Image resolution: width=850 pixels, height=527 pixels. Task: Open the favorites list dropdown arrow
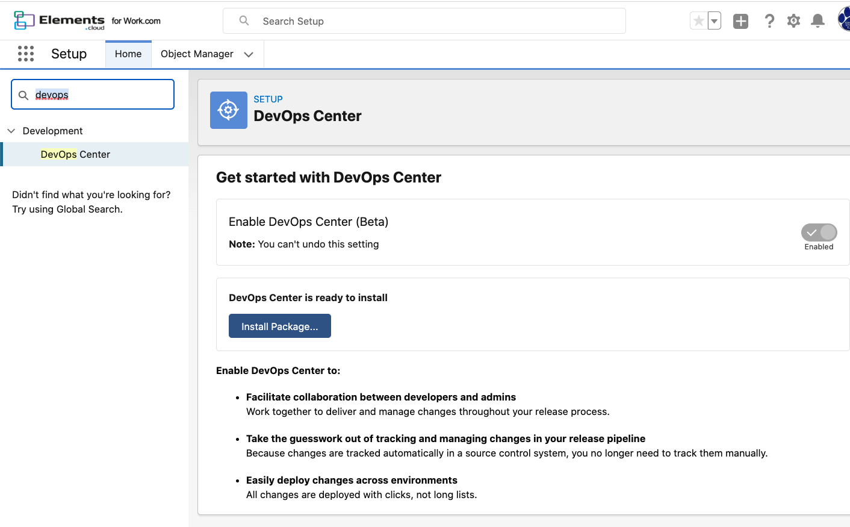pos(715,21)
